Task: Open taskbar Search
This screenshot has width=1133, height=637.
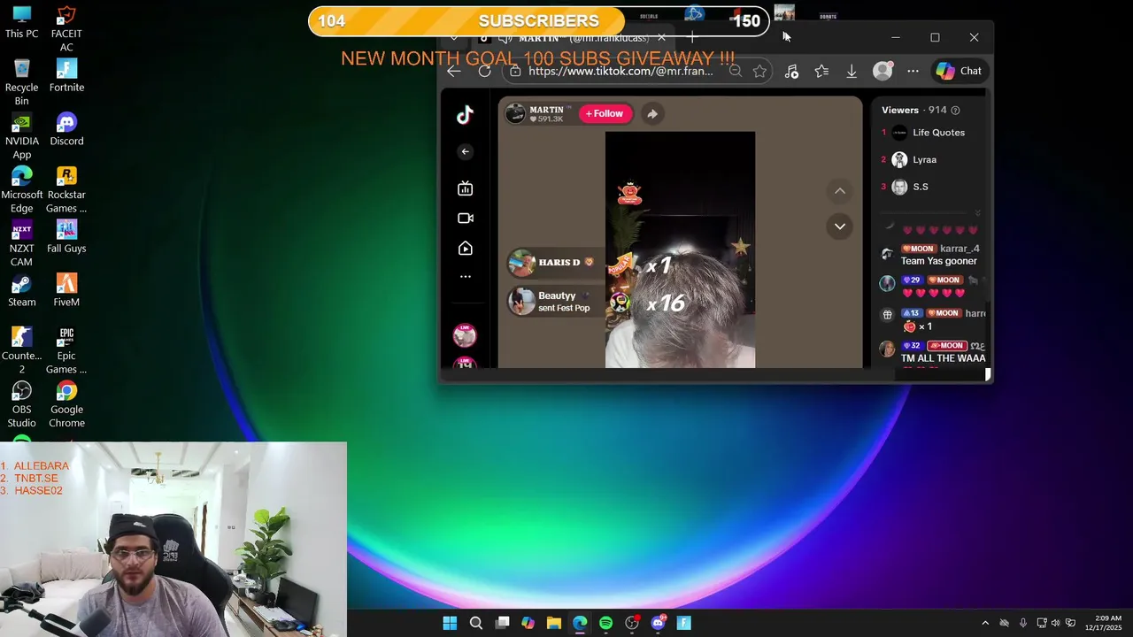Action: click(x=476, y=623)
